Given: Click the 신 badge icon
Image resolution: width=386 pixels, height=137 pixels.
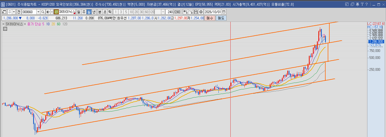Looking at the screenshot, I should coord(56,12).
